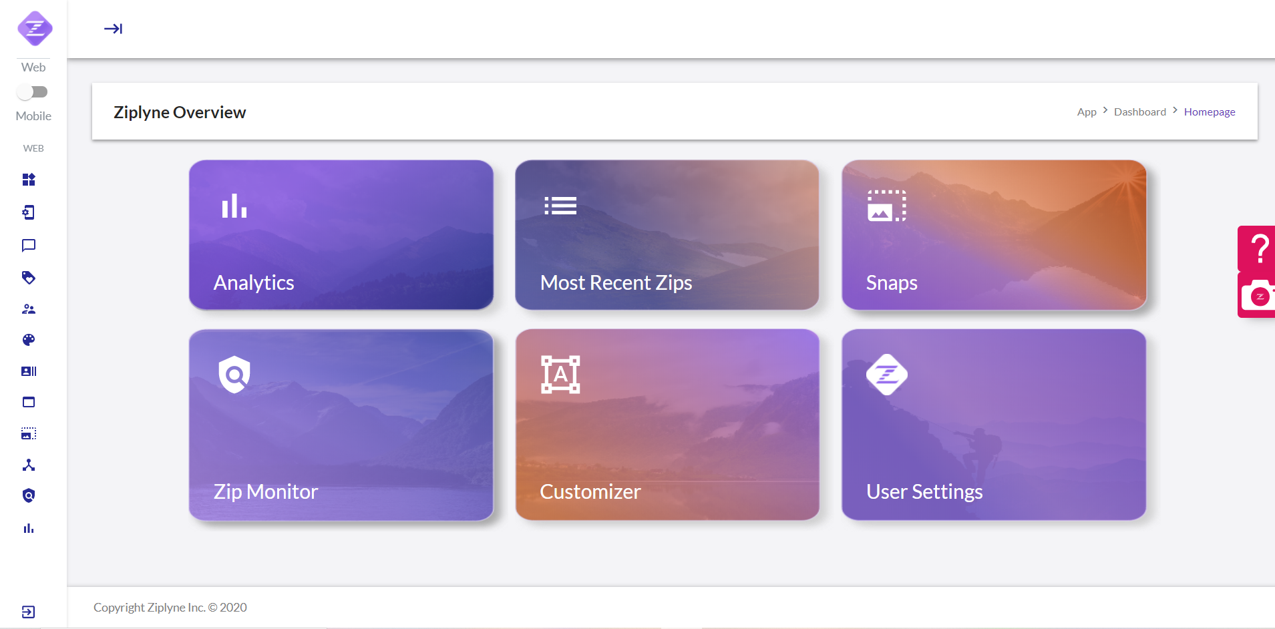The width and height of the screenshot is (1275, 629).
Task: Open the contact card icon in sidebar
Action: coord(29,371)
